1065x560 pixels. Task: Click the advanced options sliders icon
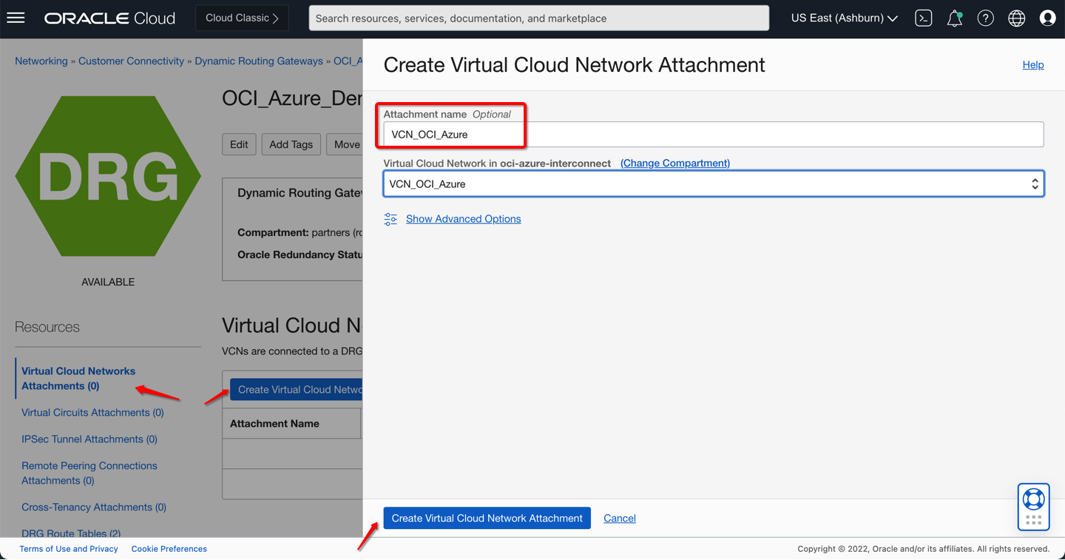[x=390, y=219]
